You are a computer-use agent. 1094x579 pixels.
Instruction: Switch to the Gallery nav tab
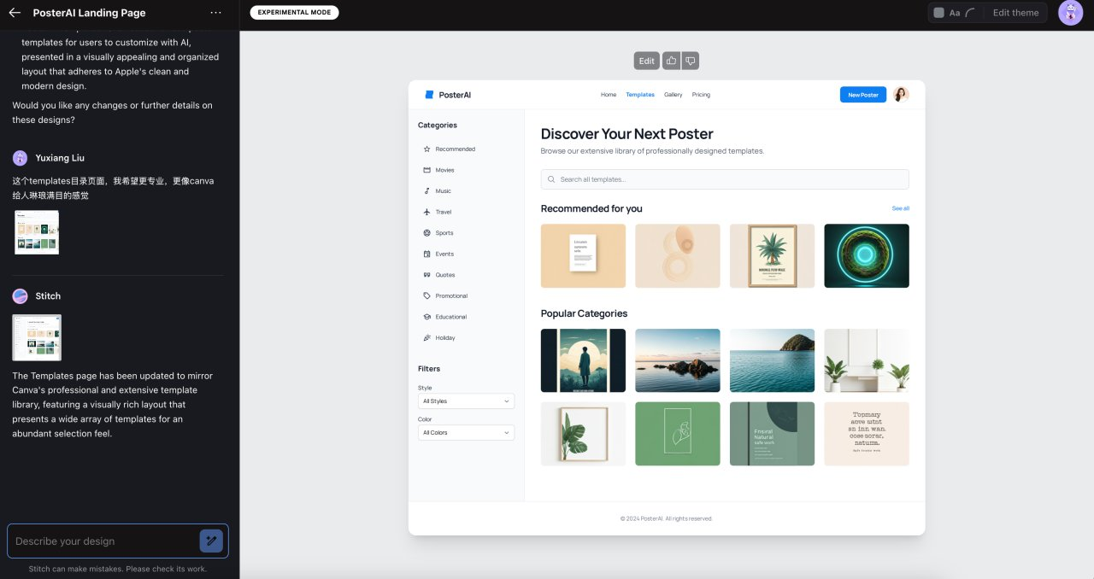click(x=673, y=95)
